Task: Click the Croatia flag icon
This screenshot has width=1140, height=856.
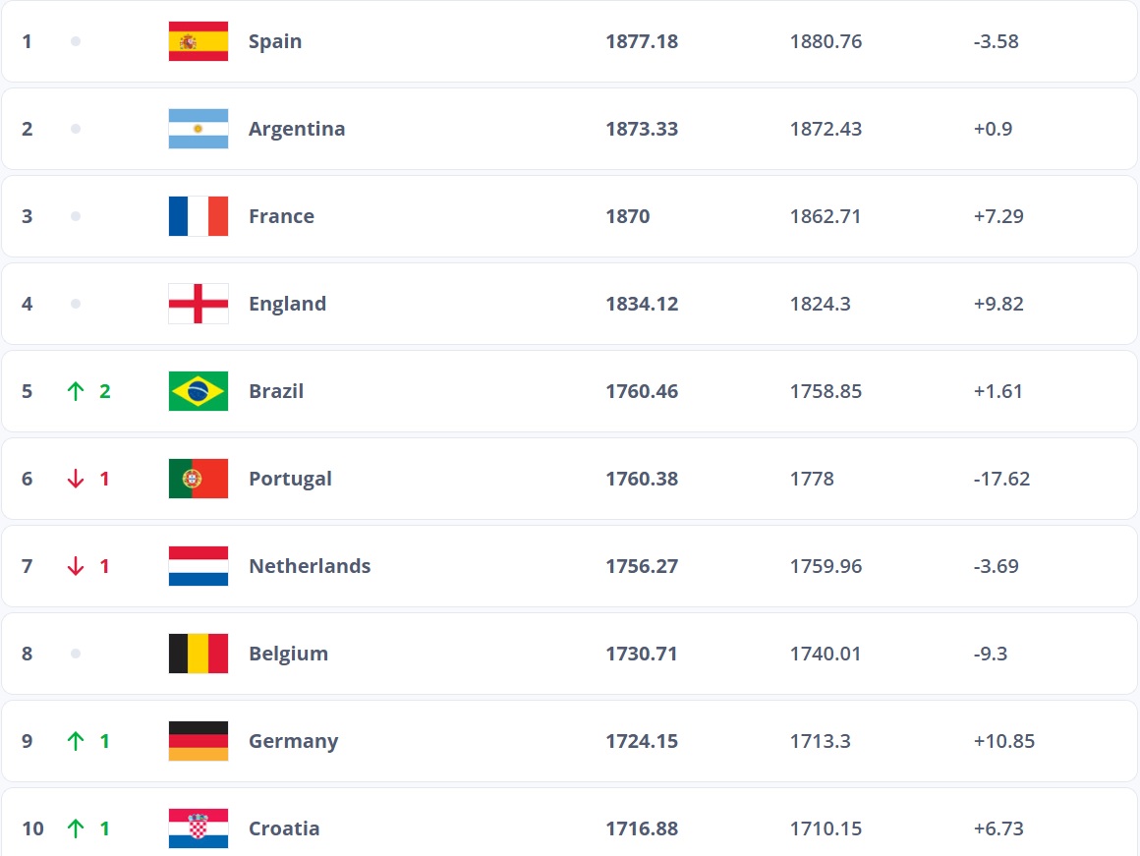Action: pyautogui.click(x=199, y=828)
